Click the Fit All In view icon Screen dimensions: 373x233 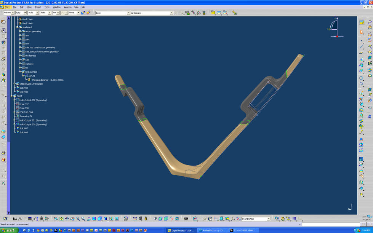coord(61,219)
